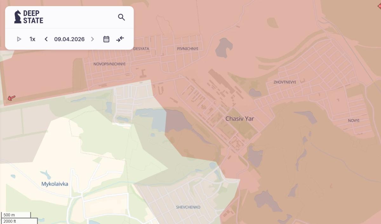The width and height of the screenshot is (381, 224).
Task: Click the compare arrows icon
Action: [x=120, y=39]
